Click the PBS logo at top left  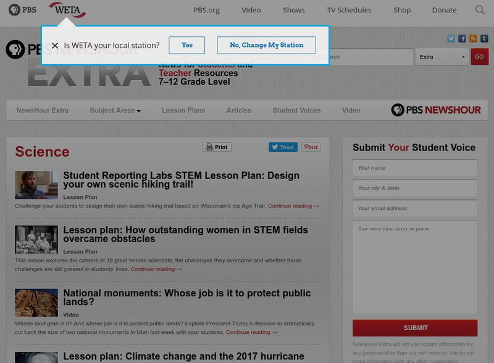tap(22, 10)
